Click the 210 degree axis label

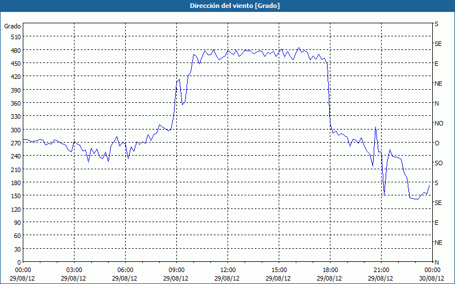(16, 169)
